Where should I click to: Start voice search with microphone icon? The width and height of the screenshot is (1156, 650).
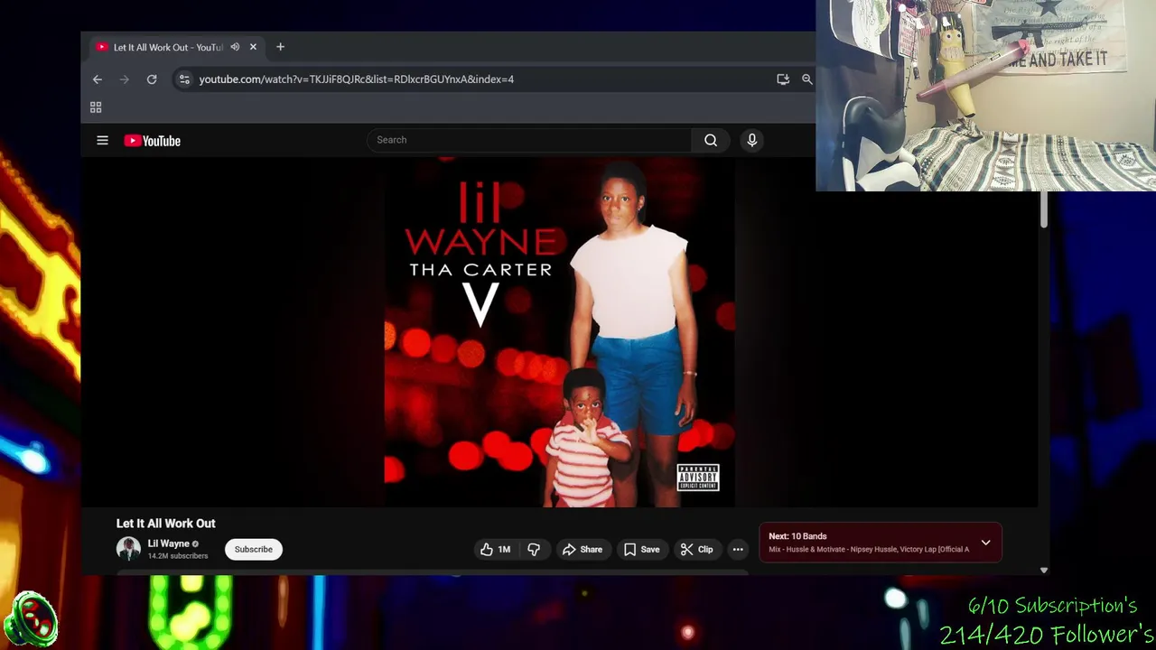click(x=751, y=140)
